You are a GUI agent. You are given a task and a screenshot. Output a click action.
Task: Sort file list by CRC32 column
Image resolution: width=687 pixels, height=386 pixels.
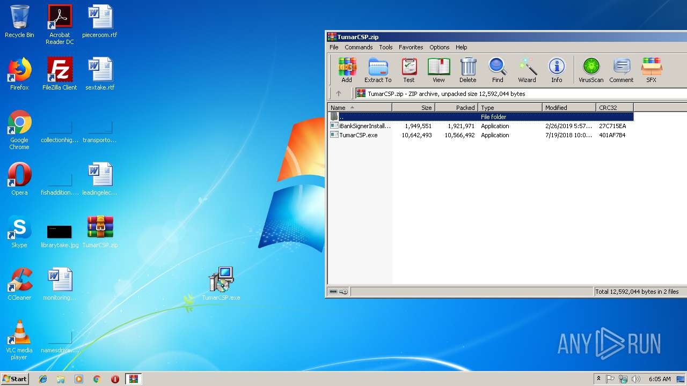tap(615, 107)
